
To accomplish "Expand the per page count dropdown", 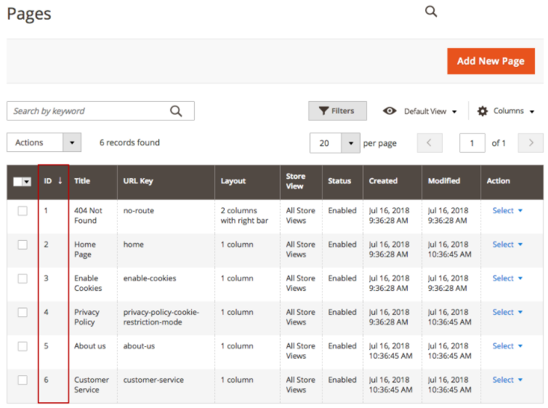I will 351,143.
